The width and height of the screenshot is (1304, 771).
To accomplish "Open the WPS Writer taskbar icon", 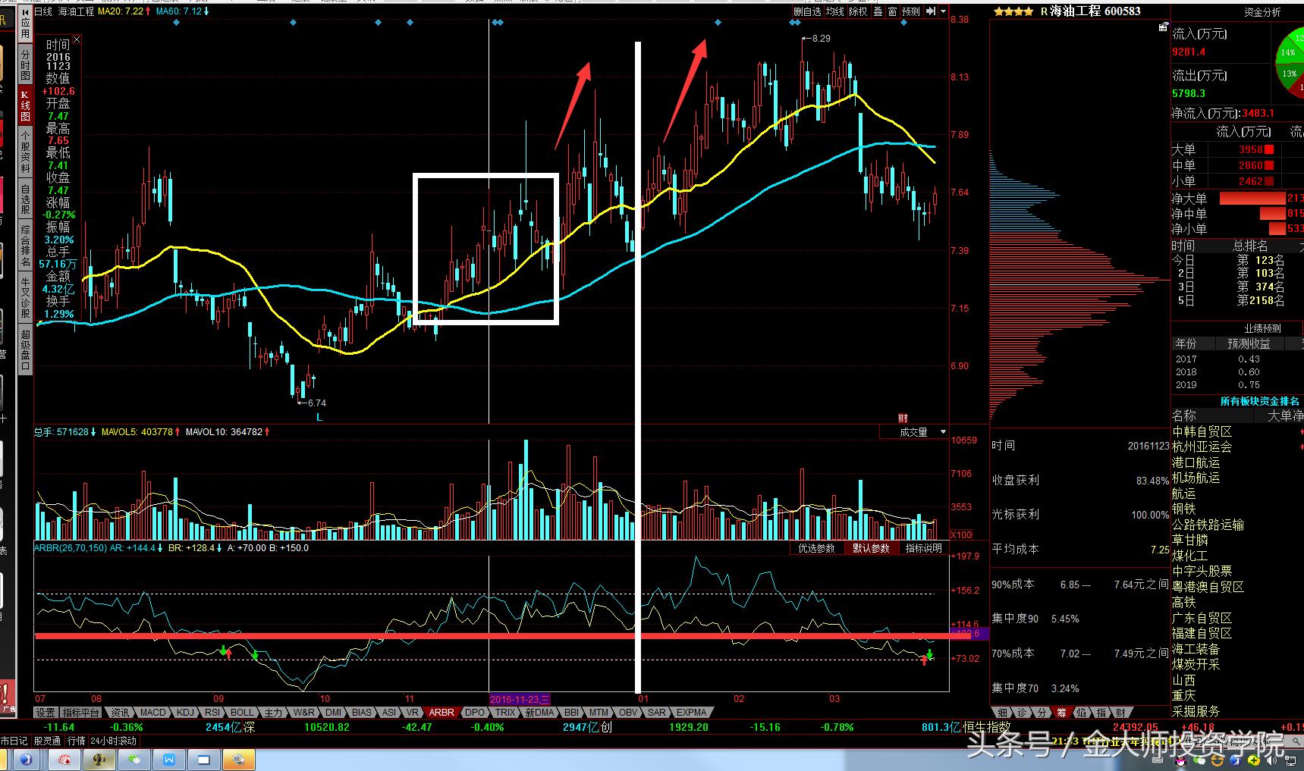I will 169,759.
